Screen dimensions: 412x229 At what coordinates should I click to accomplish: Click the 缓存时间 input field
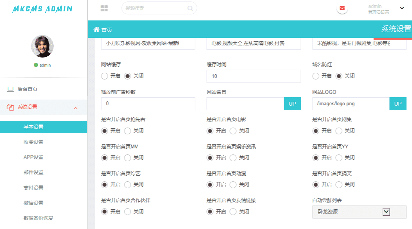[x=254, y=76]
